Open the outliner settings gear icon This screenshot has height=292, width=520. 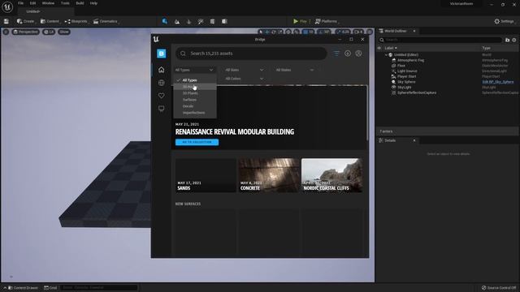pyautogui.click(x=514, y=40)
